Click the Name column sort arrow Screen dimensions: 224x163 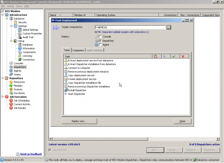60,15
